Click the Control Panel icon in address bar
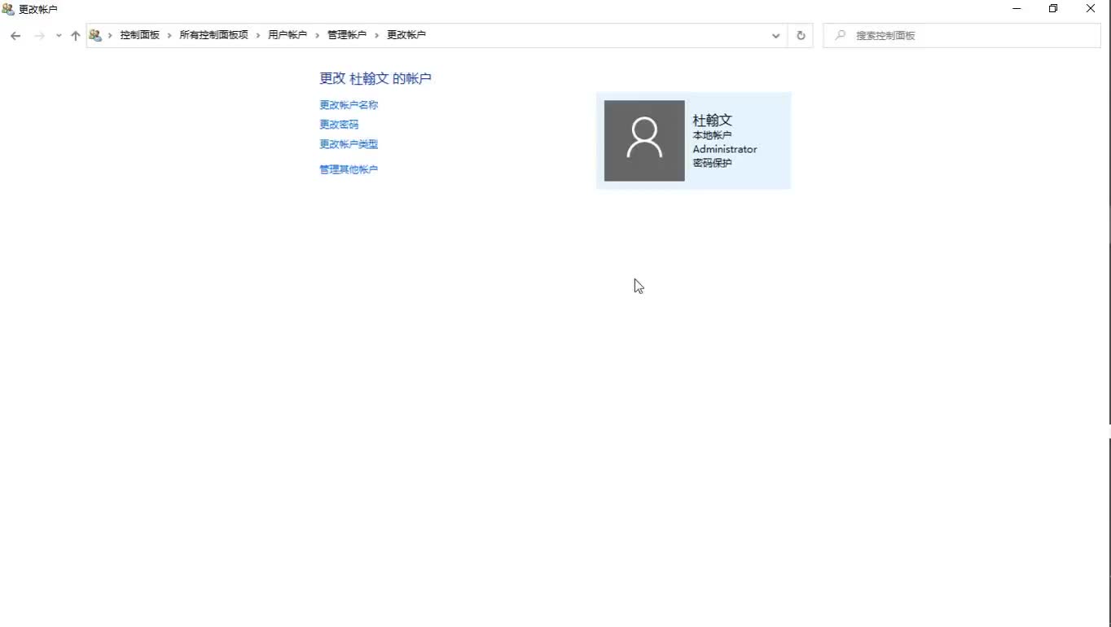The image size is (1111, 627). point(95,35)
